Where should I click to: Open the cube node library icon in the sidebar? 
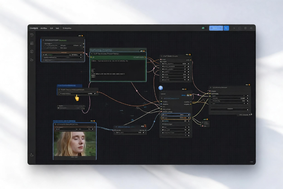32,51
